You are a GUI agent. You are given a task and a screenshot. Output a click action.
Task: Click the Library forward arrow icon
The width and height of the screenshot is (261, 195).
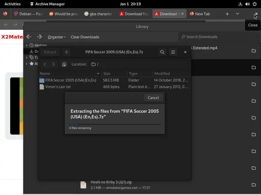click(40, 37)
